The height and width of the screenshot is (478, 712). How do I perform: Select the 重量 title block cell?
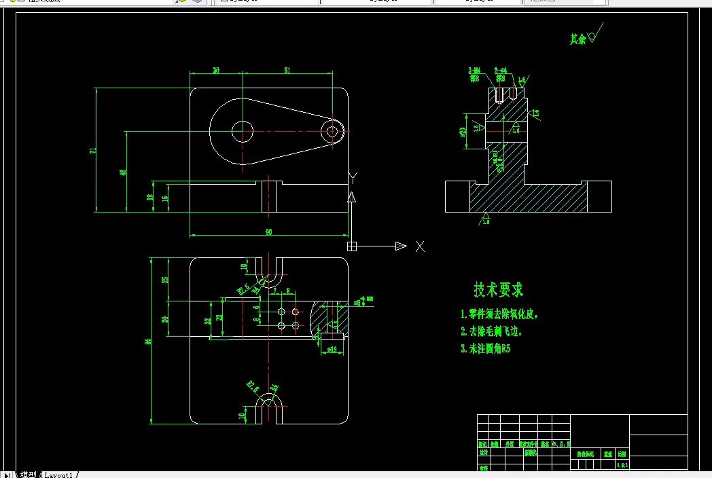(x=608, y=454)
